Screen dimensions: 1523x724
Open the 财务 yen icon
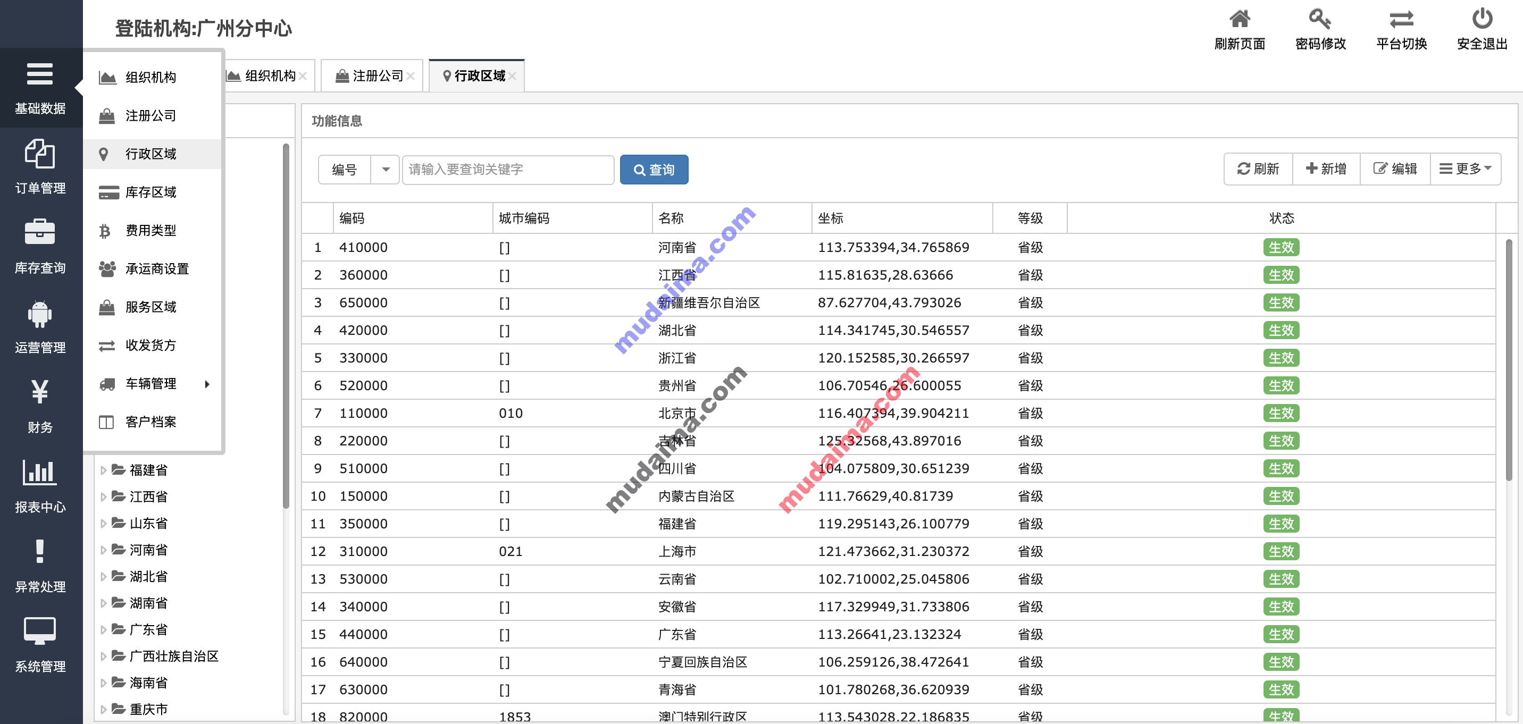[x=39, y=391]
